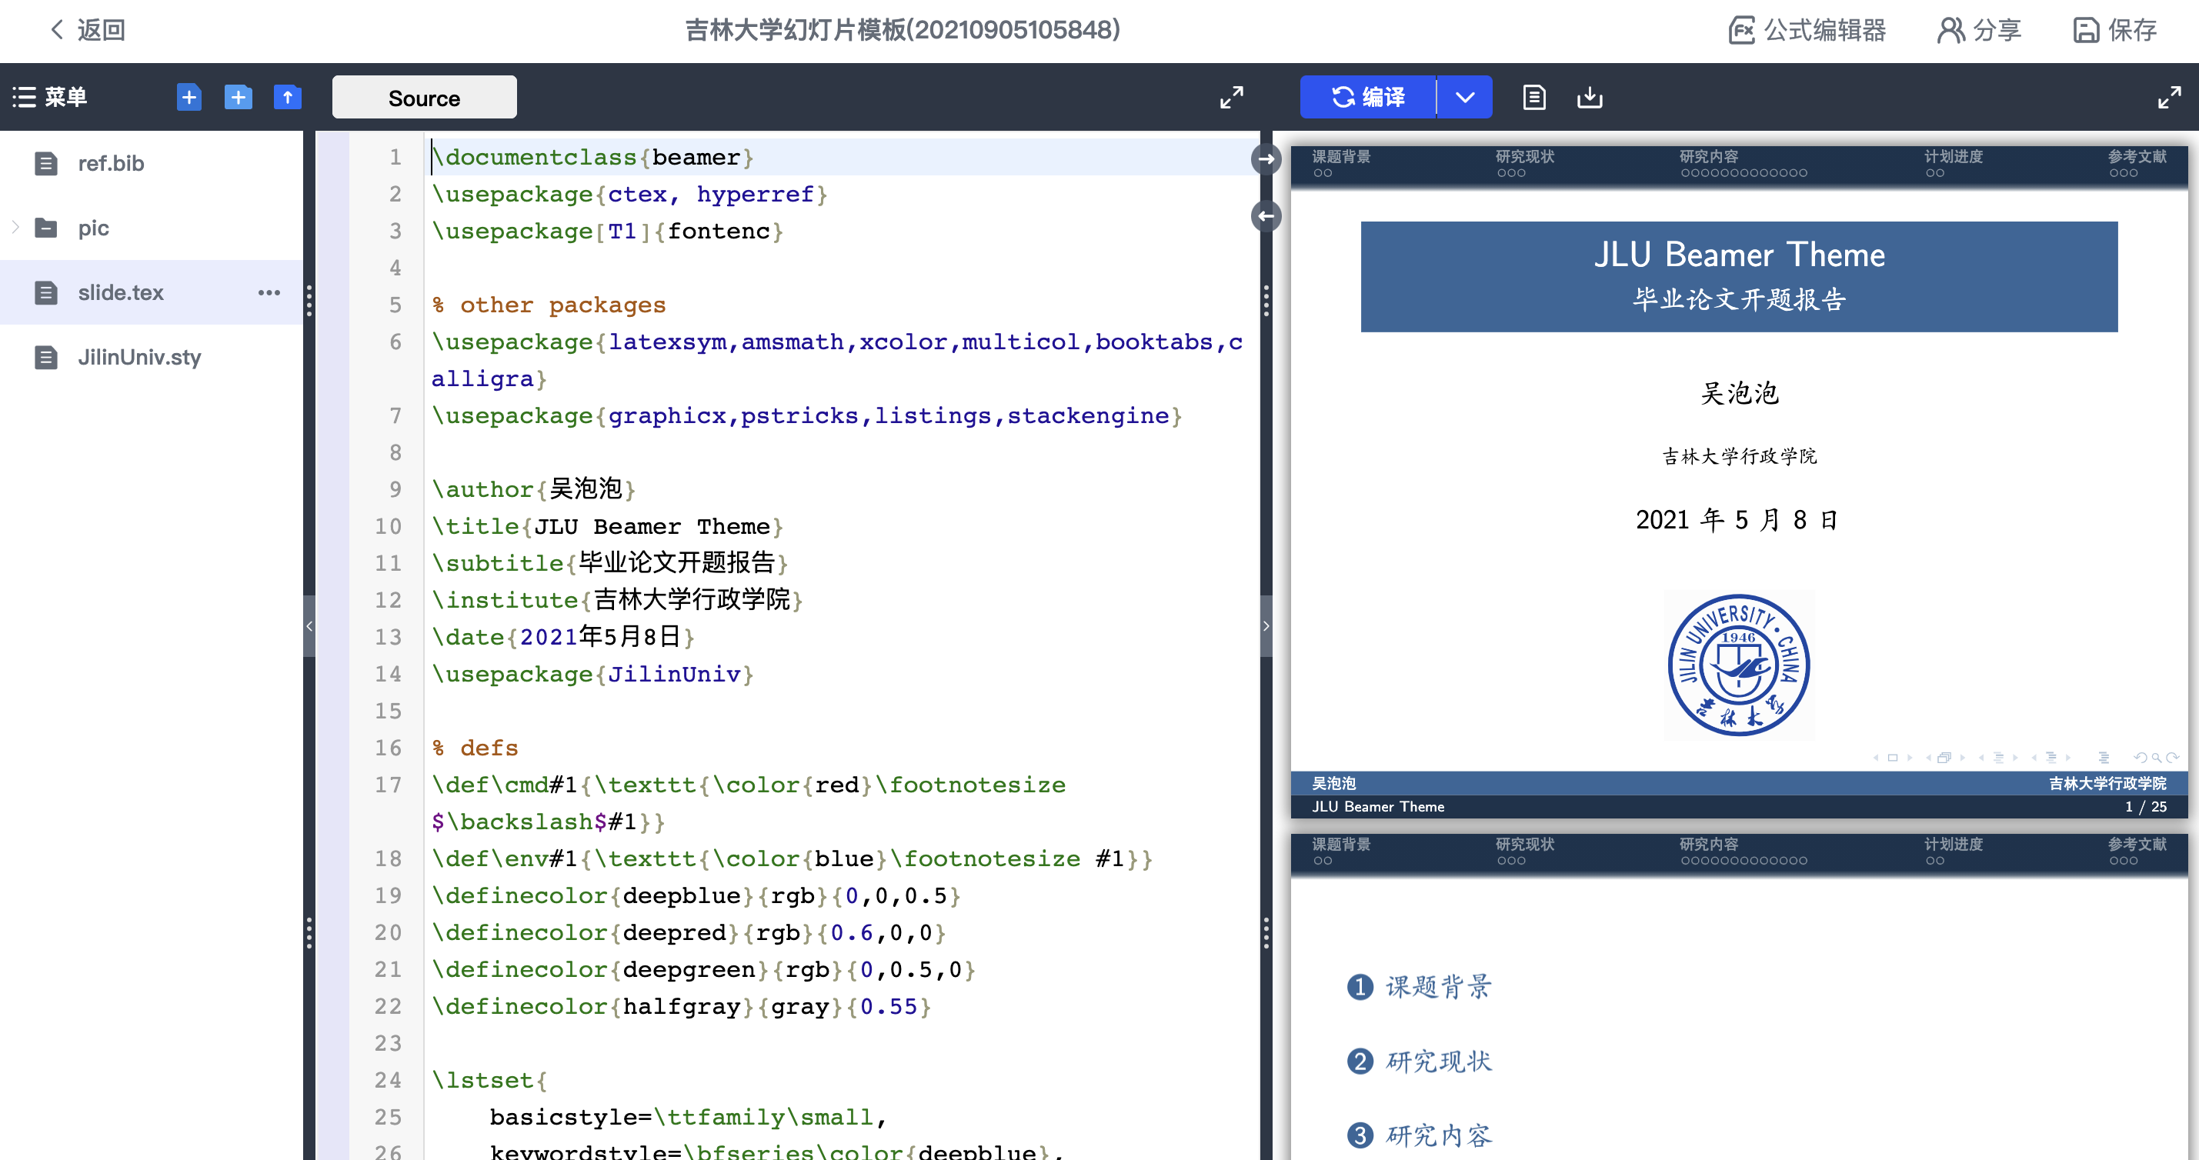The image size is (2199, 1160).
Task: Toggle the left panel collapse arrow
Action: [310, 626]
